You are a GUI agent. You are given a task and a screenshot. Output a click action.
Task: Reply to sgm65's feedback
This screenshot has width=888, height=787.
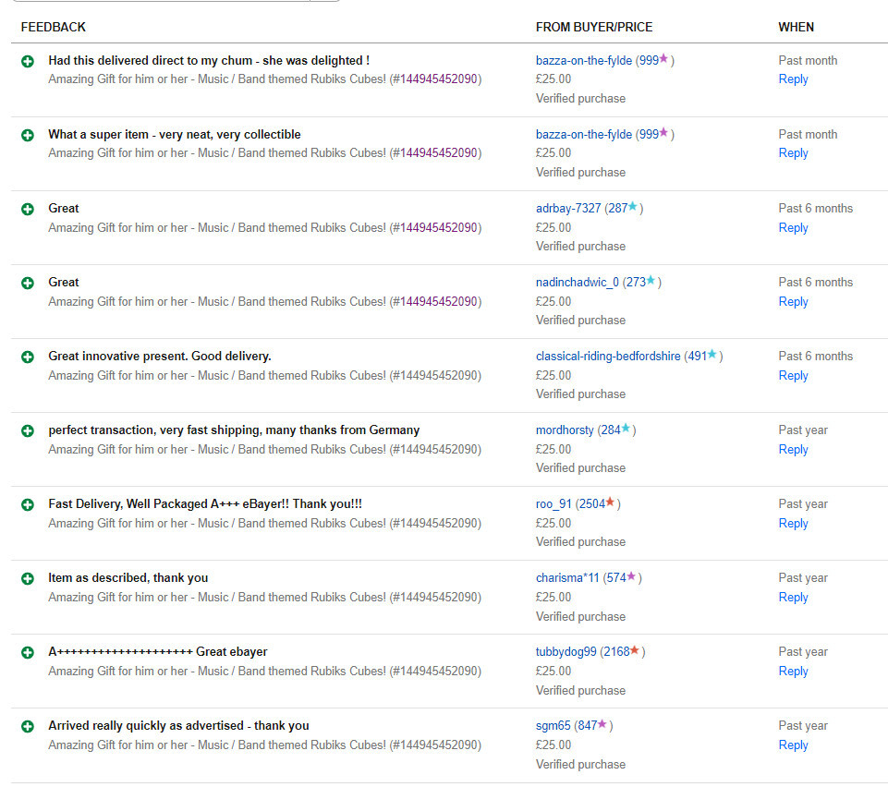793,745
